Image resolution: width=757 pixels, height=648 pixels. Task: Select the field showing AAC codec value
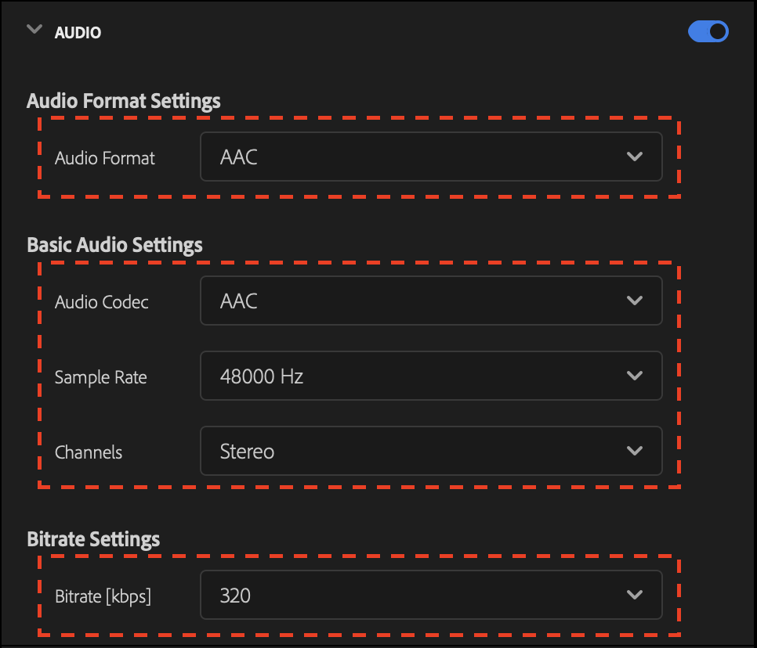tap(431, 301)
